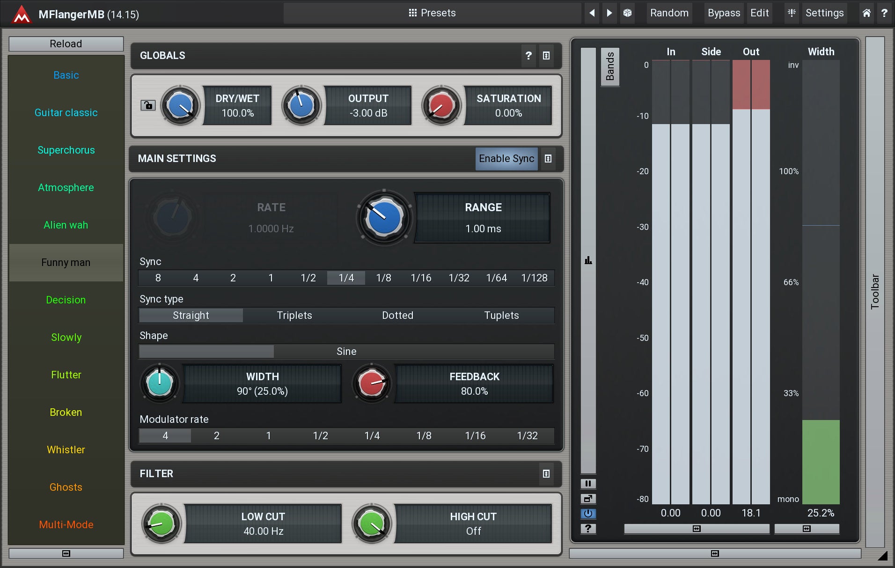Click the Shape slider bar
Image resolution: width=895 pixels, height=568 pixels.
coord(346,352)
